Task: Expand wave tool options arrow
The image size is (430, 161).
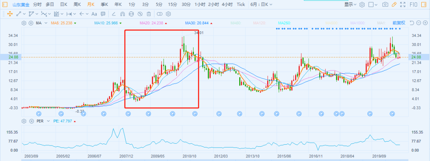Action: [49, 13]
